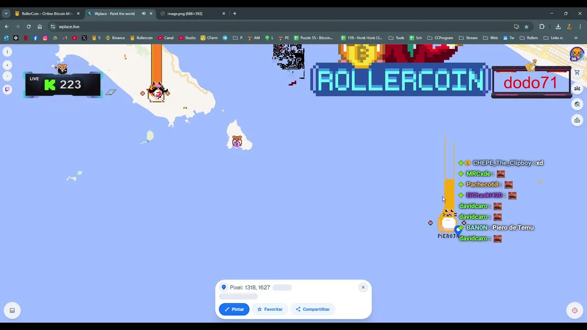Expand the Rollers bookmark folder
The image size is (587, 330).
pyautogui.click(x=528, y=38)
